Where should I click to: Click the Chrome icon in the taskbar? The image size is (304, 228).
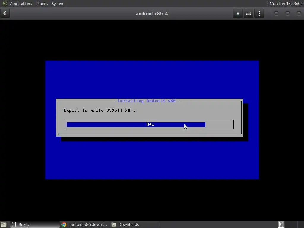(64, 224)
